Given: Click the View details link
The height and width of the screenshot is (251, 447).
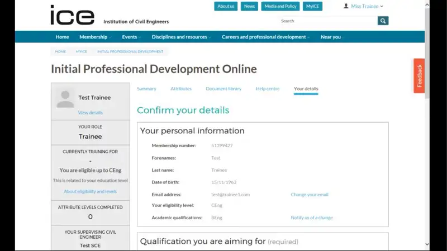Looking at the screenshot, I should point(91,113).
